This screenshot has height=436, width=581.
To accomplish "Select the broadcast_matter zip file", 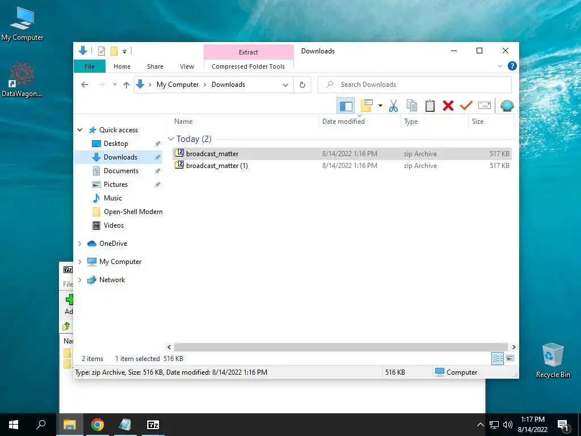I will [342, 153].
